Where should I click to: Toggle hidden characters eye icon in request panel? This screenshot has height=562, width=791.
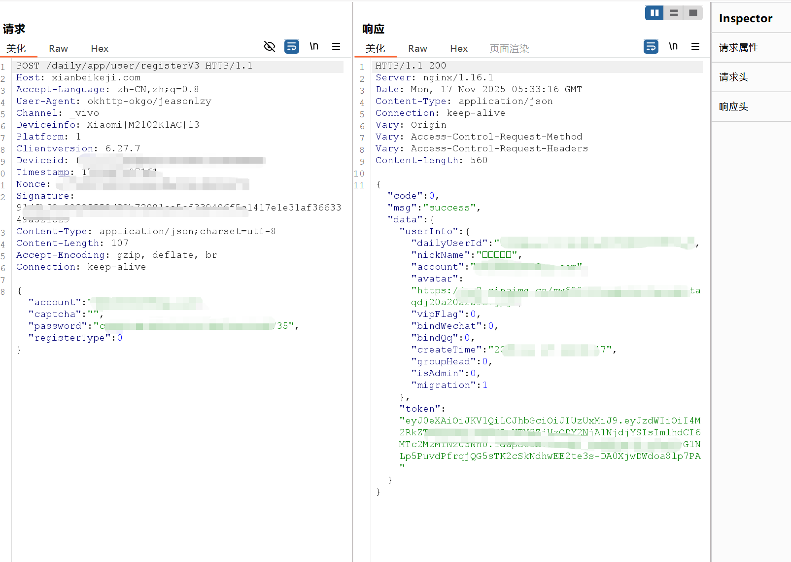(269, 47)
